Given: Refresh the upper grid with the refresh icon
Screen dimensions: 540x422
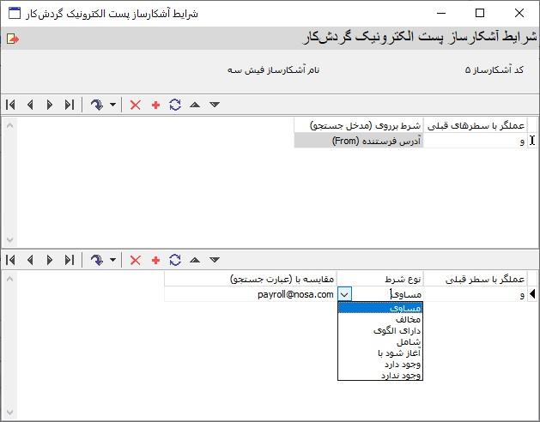Looking at the screenshot, I should pos(175,105).
